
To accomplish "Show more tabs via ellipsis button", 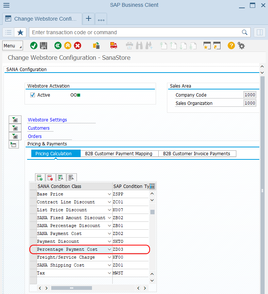I will click(x=101, y=19).
